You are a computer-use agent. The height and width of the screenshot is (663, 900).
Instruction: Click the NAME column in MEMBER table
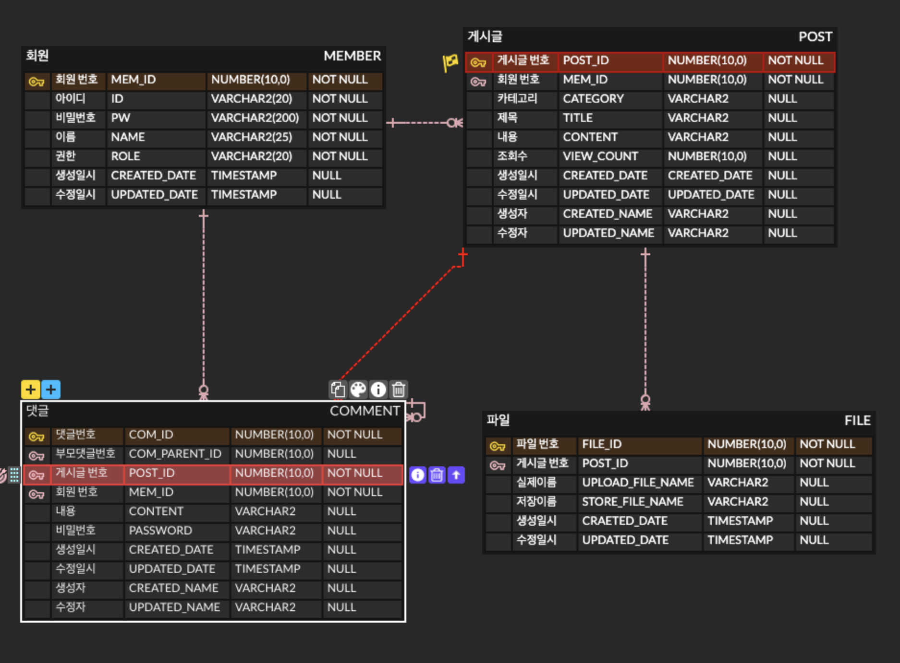pyautogui.click(x=128, y=137)
